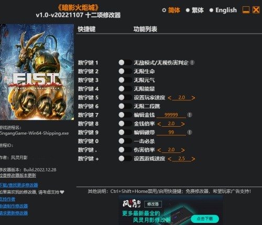
Task: Click info icon next to 编辑磁带 value
Action: pos(190,132)
